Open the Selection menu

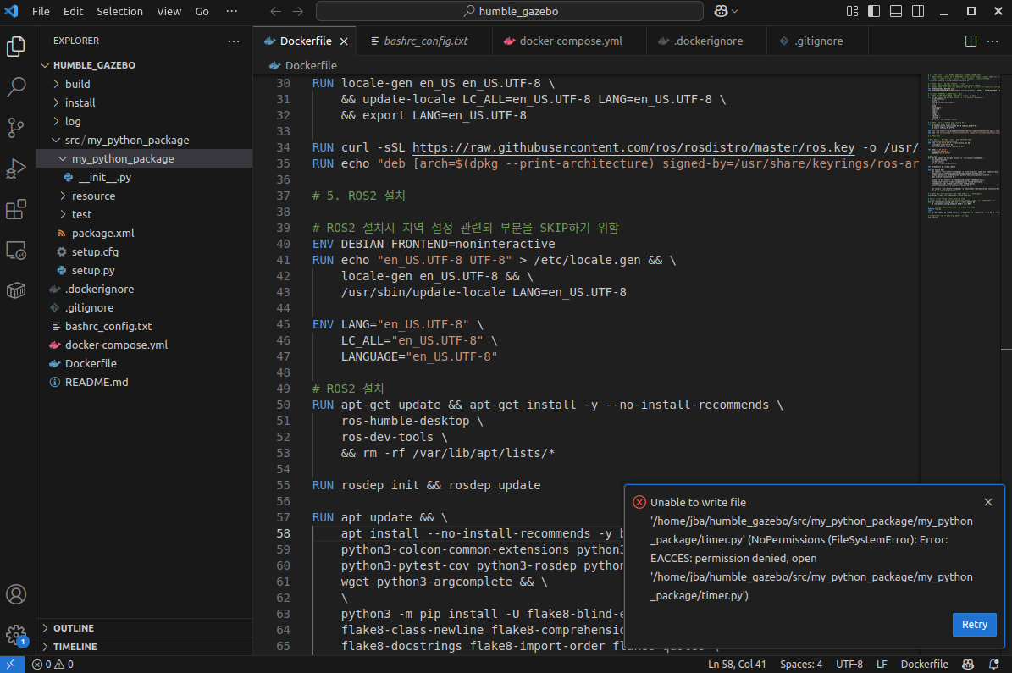[119, 12]
